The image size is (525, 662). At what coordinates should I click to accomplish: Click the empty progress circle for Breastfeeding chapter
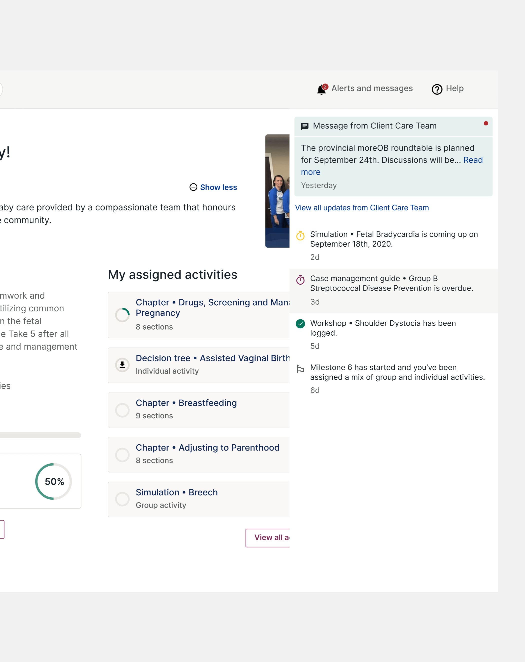tap(122, 410)
